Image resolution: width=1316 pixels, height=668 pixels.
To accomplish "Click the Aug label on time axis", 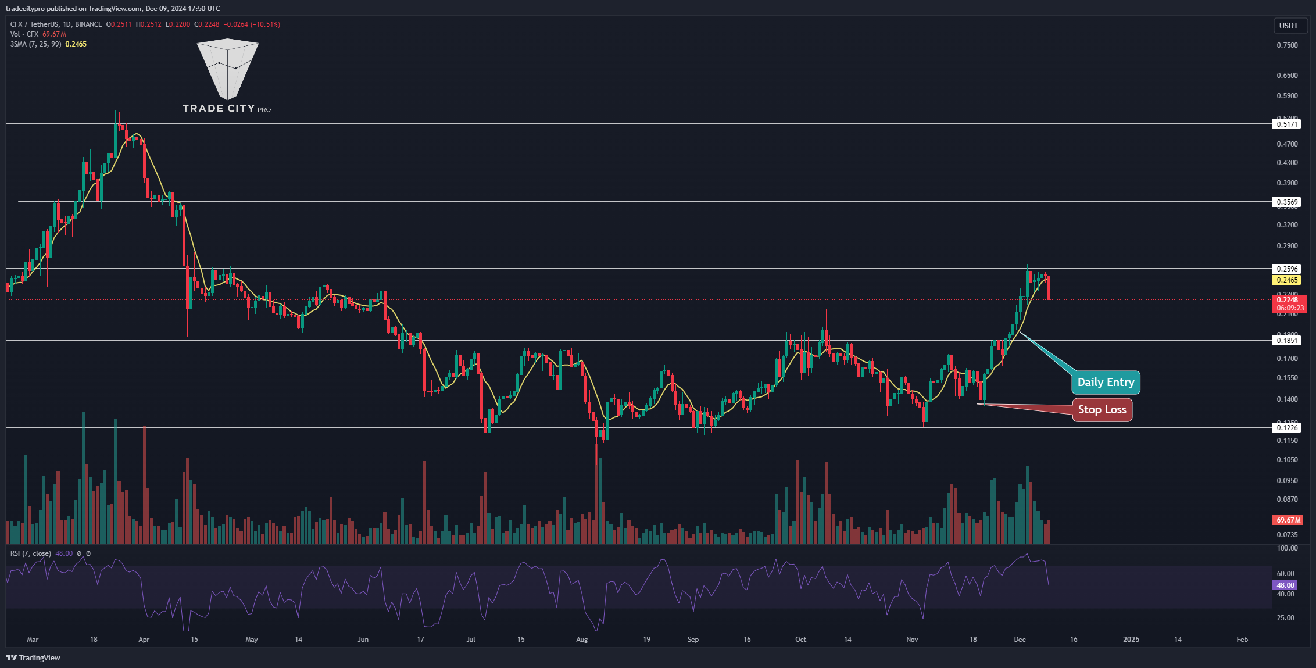I will point(582,640).
